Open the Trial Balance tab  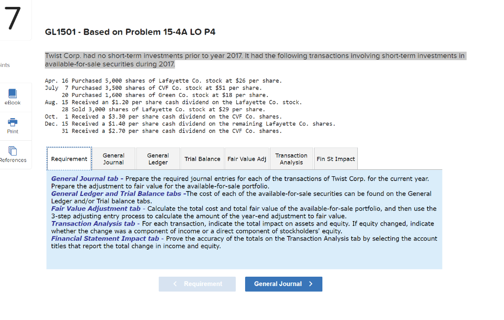point(202,159)
